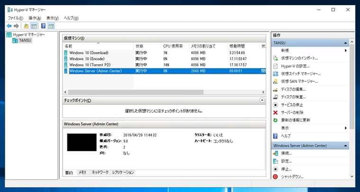Click the Up one level folder icon

point(26,26)
